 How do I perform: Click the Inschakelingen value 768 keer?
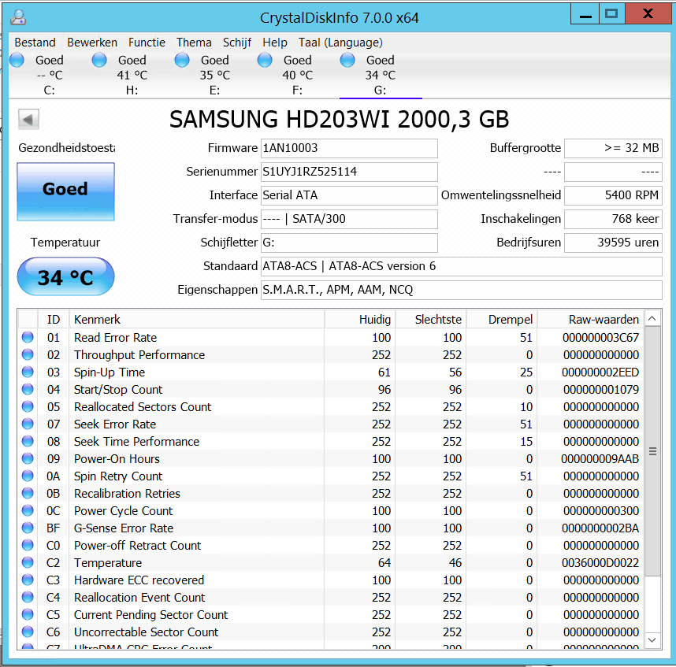click(613, 219)
